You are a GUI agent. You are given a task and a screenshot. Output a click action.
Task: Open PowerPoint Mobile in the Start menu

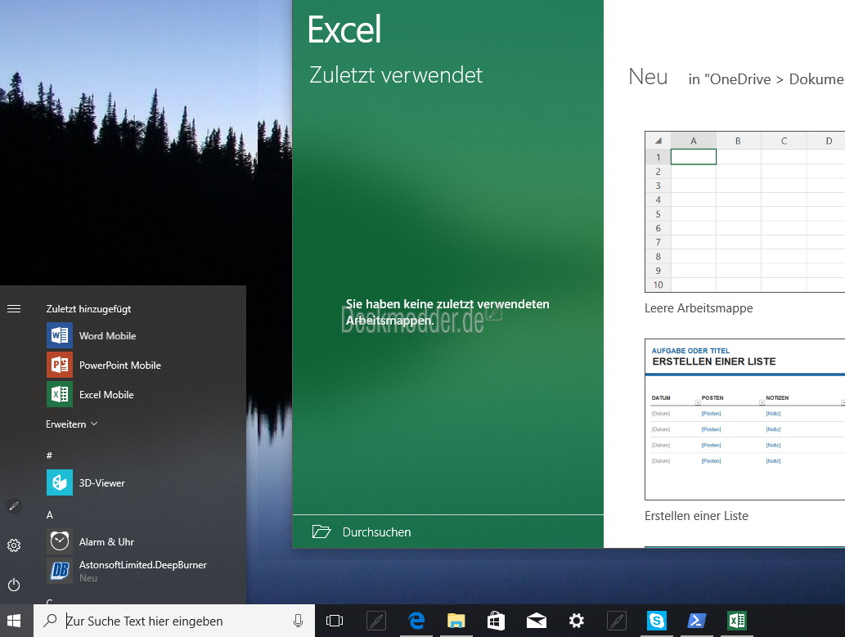(104, 366)
